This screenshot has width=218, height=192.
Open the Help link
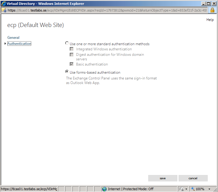pos(210,20)
